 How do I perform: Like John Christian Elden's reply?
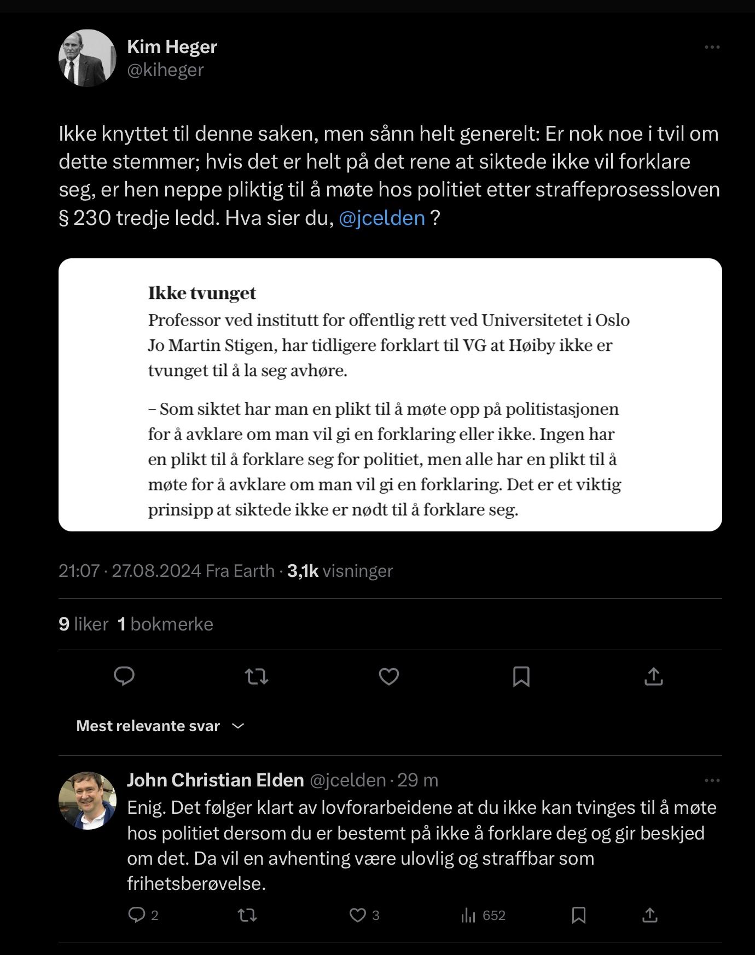pos(364,915)
